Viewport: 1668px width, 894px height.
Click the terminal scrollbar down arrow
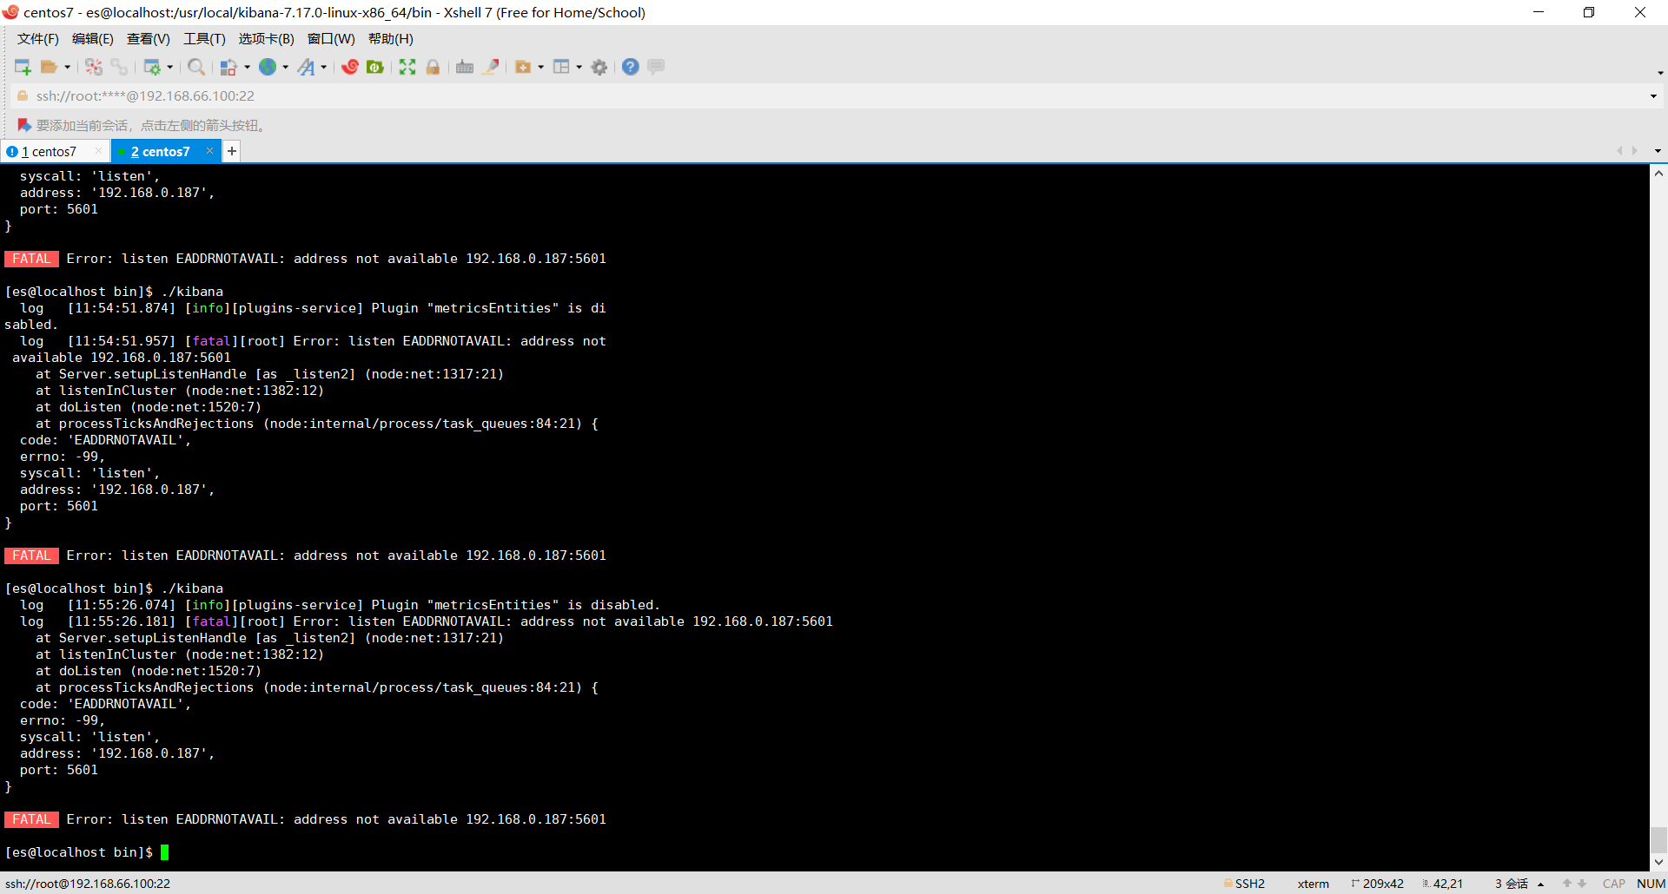click(1658, 863)
